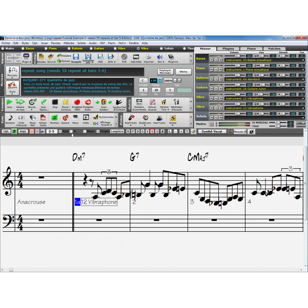The image size is (308, 308).
Task: Select the Soliste track radio button
Action: point(161,49)
